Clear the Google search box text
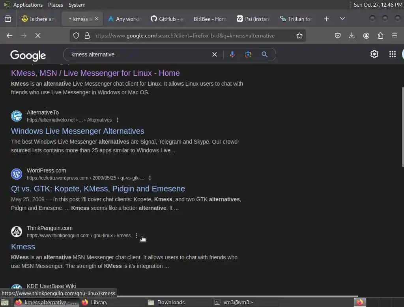Viewport: 404px width, 307px height. (214, 54)
